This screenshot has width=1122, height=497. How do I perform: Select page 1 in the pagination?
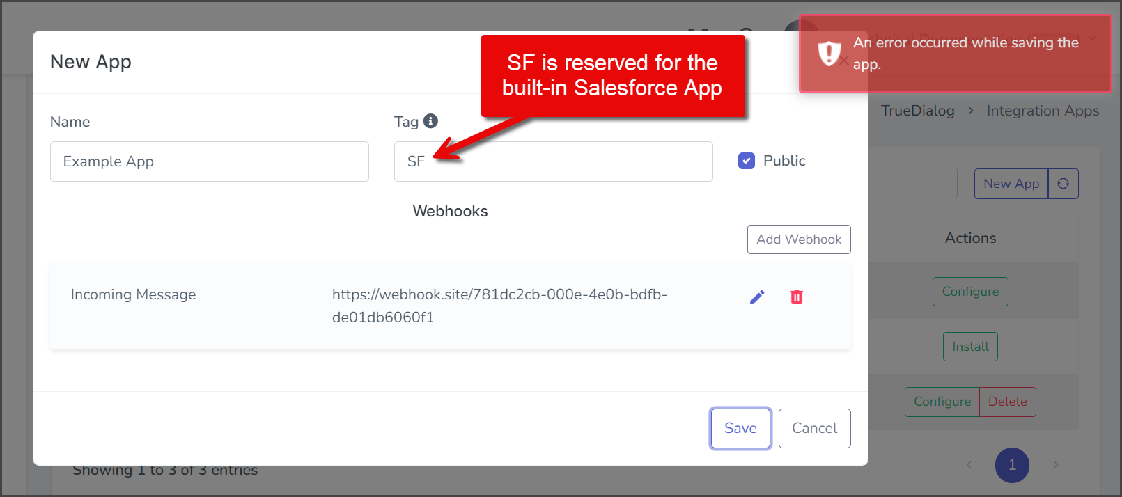1012,465
